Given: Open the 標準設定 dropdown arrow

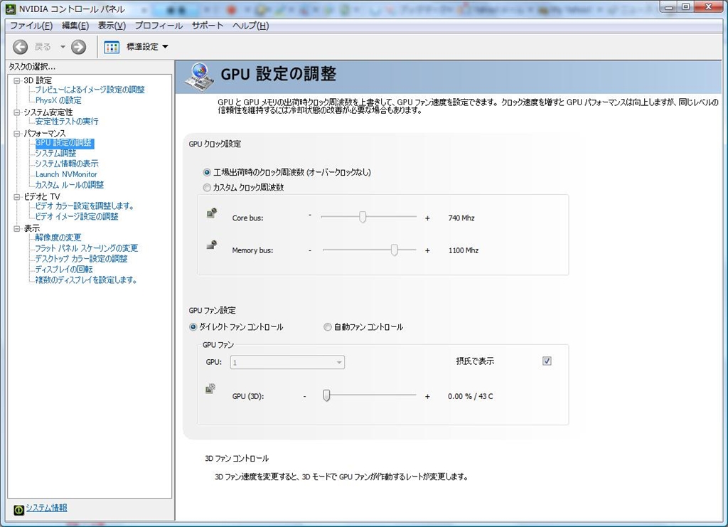Looking at the screenshot, I should pyautogui.click(x=165, y=46).
